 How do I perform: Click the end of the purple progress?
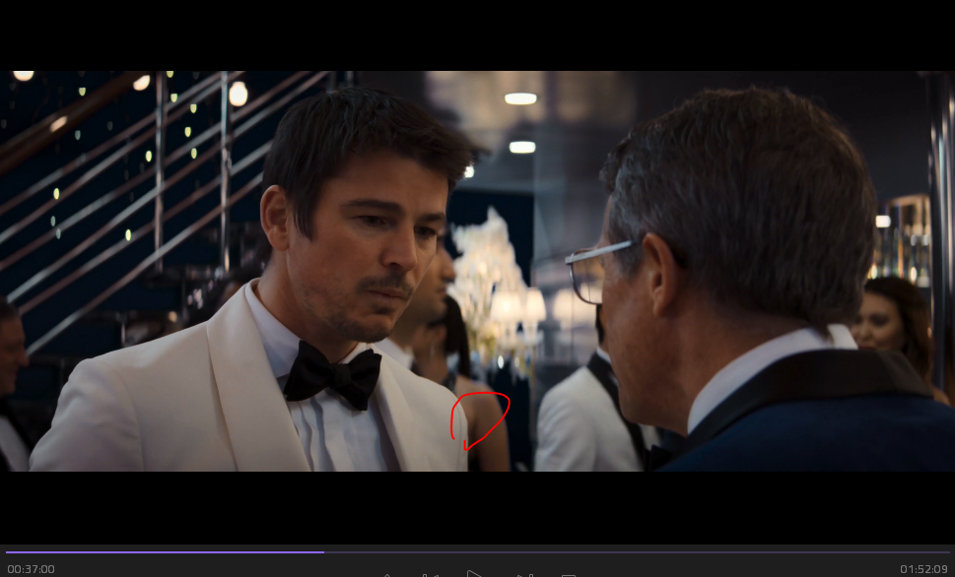322,552
